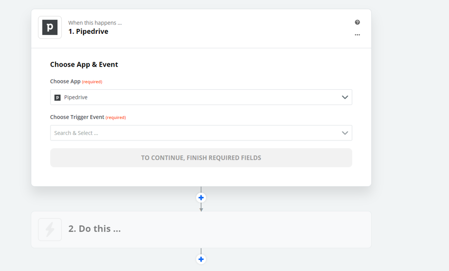Add a step with the plus icon below step 1
This screenshot has width=449, height=271.
coord(201,198)
